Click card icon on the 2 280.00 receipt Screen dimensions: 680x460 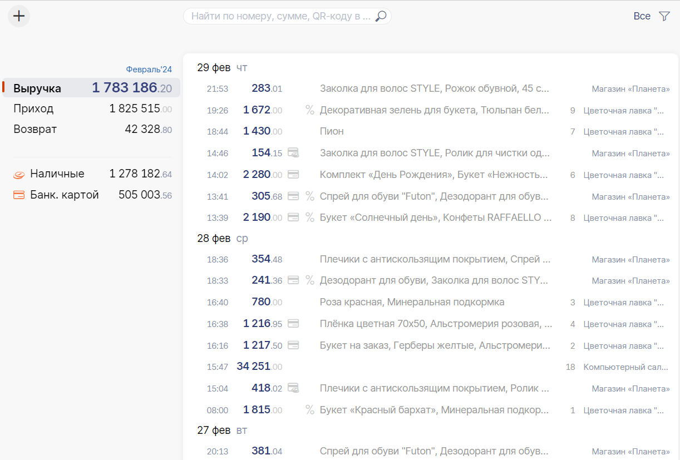293,175
